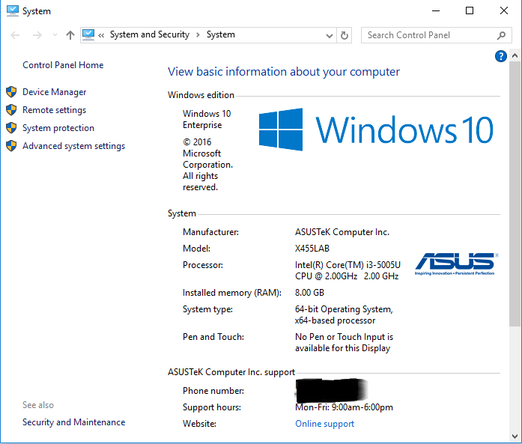Click the scrollbar up arrow
The width and height of the screenshot is (522, 444).
pyautogui.click(x=515, y=55)
